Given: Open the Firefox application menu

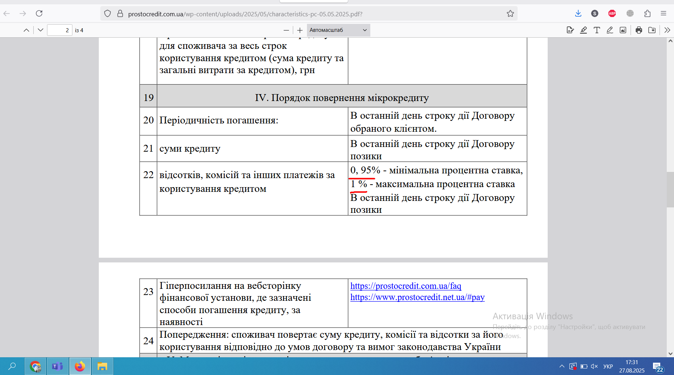Looking at the screenshot, I should (664, 13).
